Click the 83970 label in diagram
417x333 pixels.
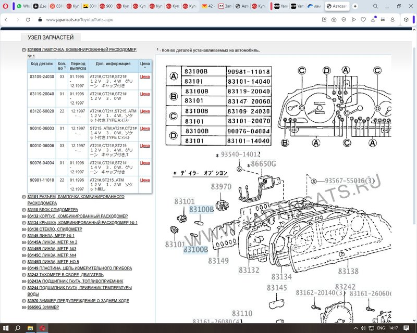pos(221,187)
